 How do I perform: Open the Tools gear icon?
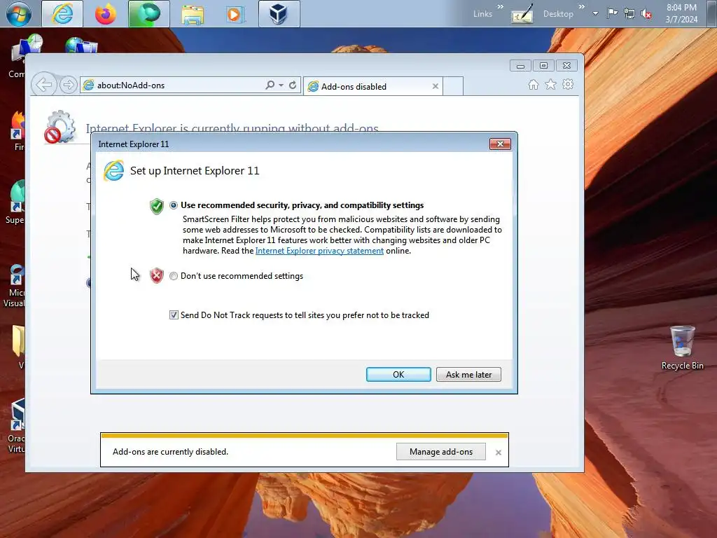point(568,84)
